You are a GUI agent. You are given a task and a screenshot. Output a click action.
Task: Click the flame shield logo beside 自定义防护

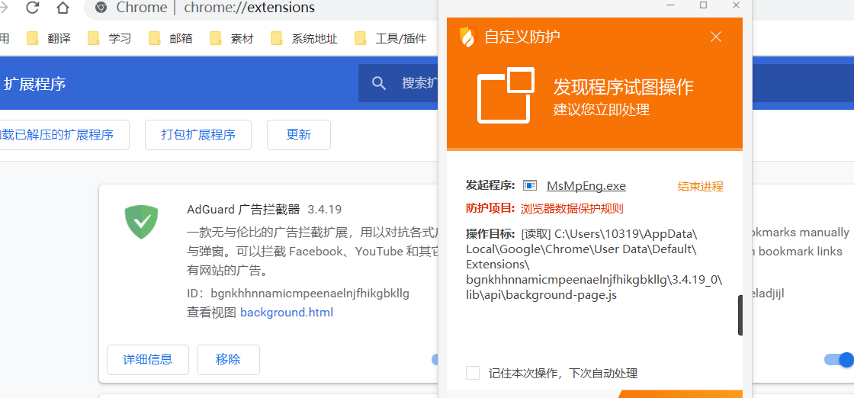(x=467, y=37)
